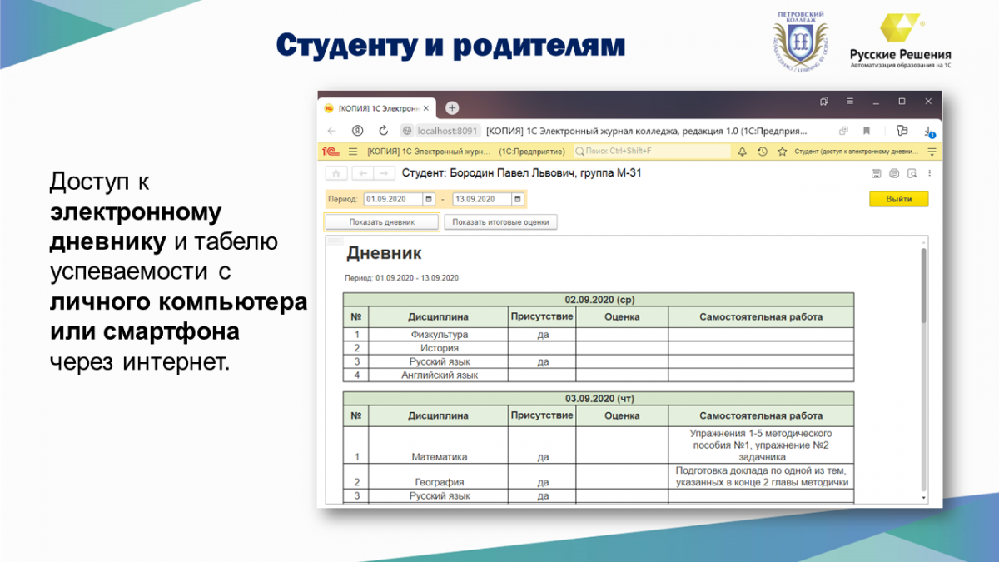Maximize the browser window
999x562 pixels.
coord(902,101)
